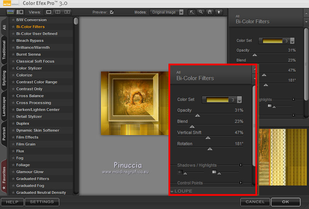
Task: Star the Film Grain filter
Action: [13, 144]
